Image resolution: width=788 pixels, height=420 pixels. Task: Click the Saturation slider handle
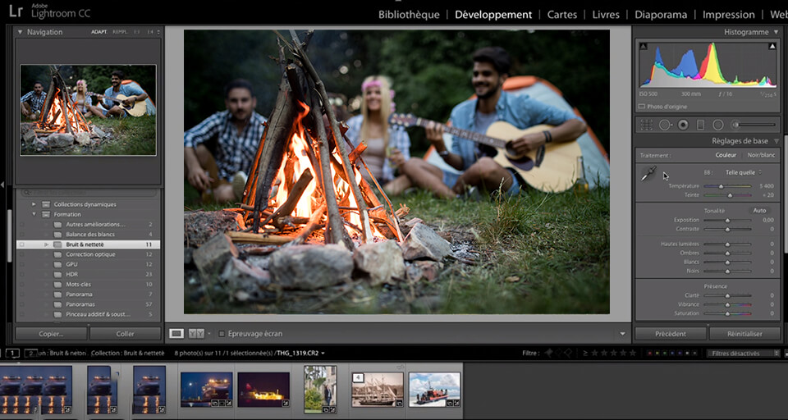point(727,314)
